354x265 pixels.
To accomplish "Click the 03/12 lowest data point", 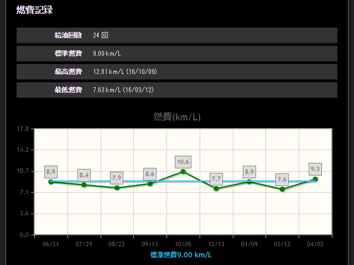I will [x=282, y=189].
